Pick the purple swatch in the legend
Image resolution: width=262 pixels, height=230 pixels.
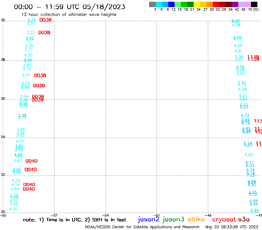point(235,4)
